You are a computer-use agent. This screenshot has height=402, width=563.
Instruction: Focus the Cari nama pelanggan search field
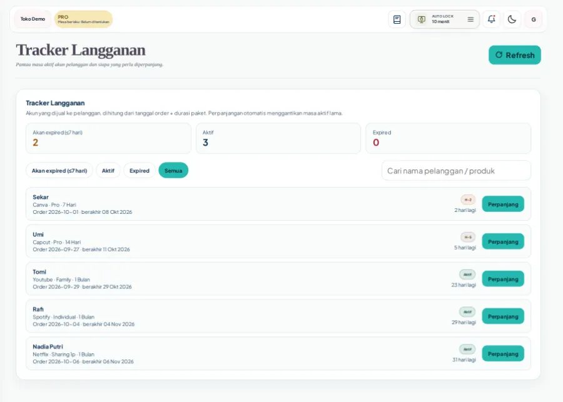(456, 171)
